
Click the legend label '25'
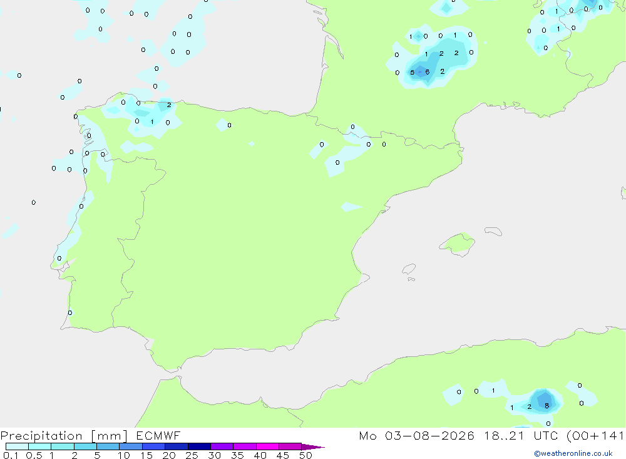click(192, 455)
